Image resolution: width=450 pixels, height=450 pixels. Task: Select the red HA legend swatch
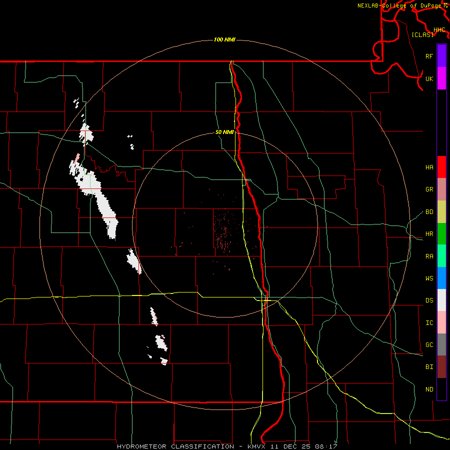[441, 167]
